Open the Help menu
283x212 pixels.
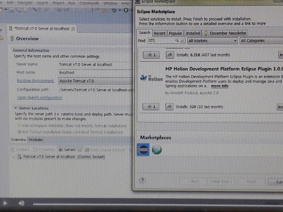click(x=125, y=3)
